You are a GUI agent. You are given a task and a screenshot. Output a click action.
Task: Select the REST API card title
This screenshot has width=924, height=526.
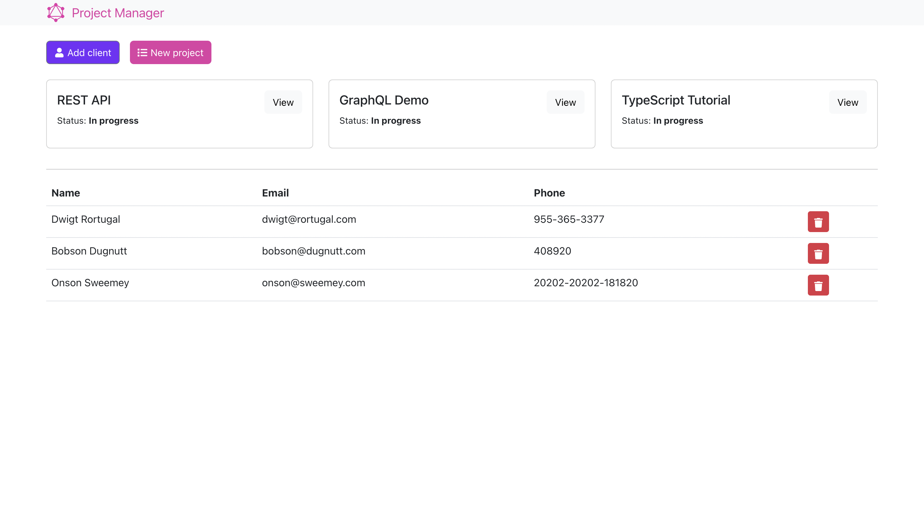84,100
